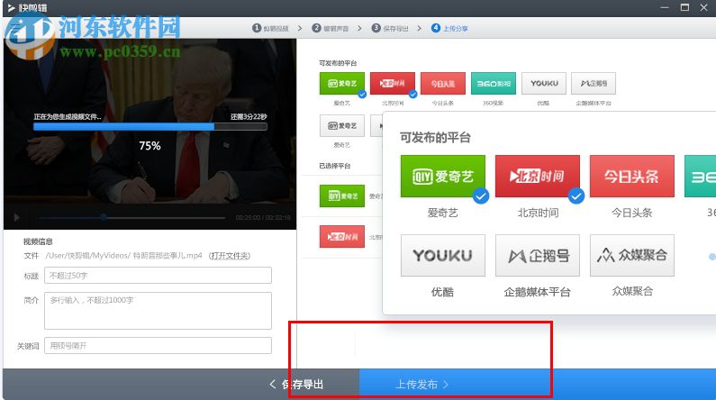This screenshot has width=716, height=400.
Task: Close the 快剪辑 window
Action: [x=704, y=7]
